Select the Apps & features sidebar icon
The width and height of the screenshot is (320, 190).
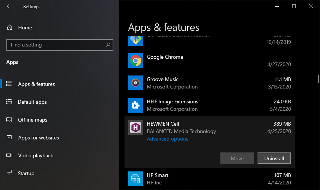(x=9, y=84)
